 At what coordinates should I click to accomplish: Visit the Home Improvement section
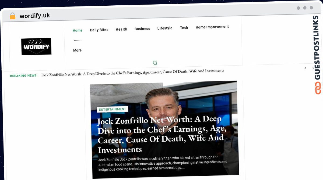212,27
